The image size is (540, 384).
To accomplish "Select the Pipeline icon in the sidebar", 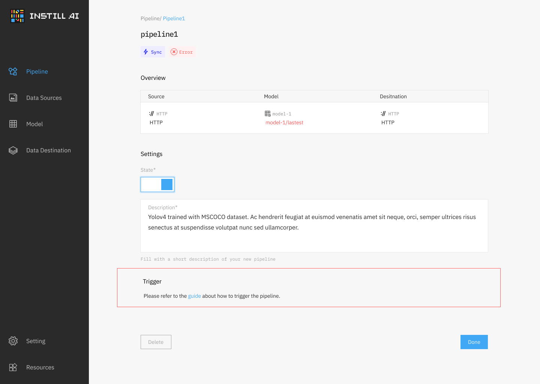I will click(13, 71).
